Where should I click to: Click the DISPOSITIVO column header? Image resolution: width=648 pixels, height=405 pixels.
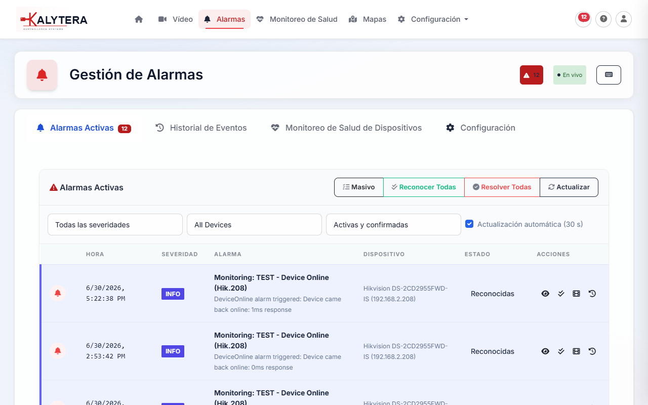384,254
